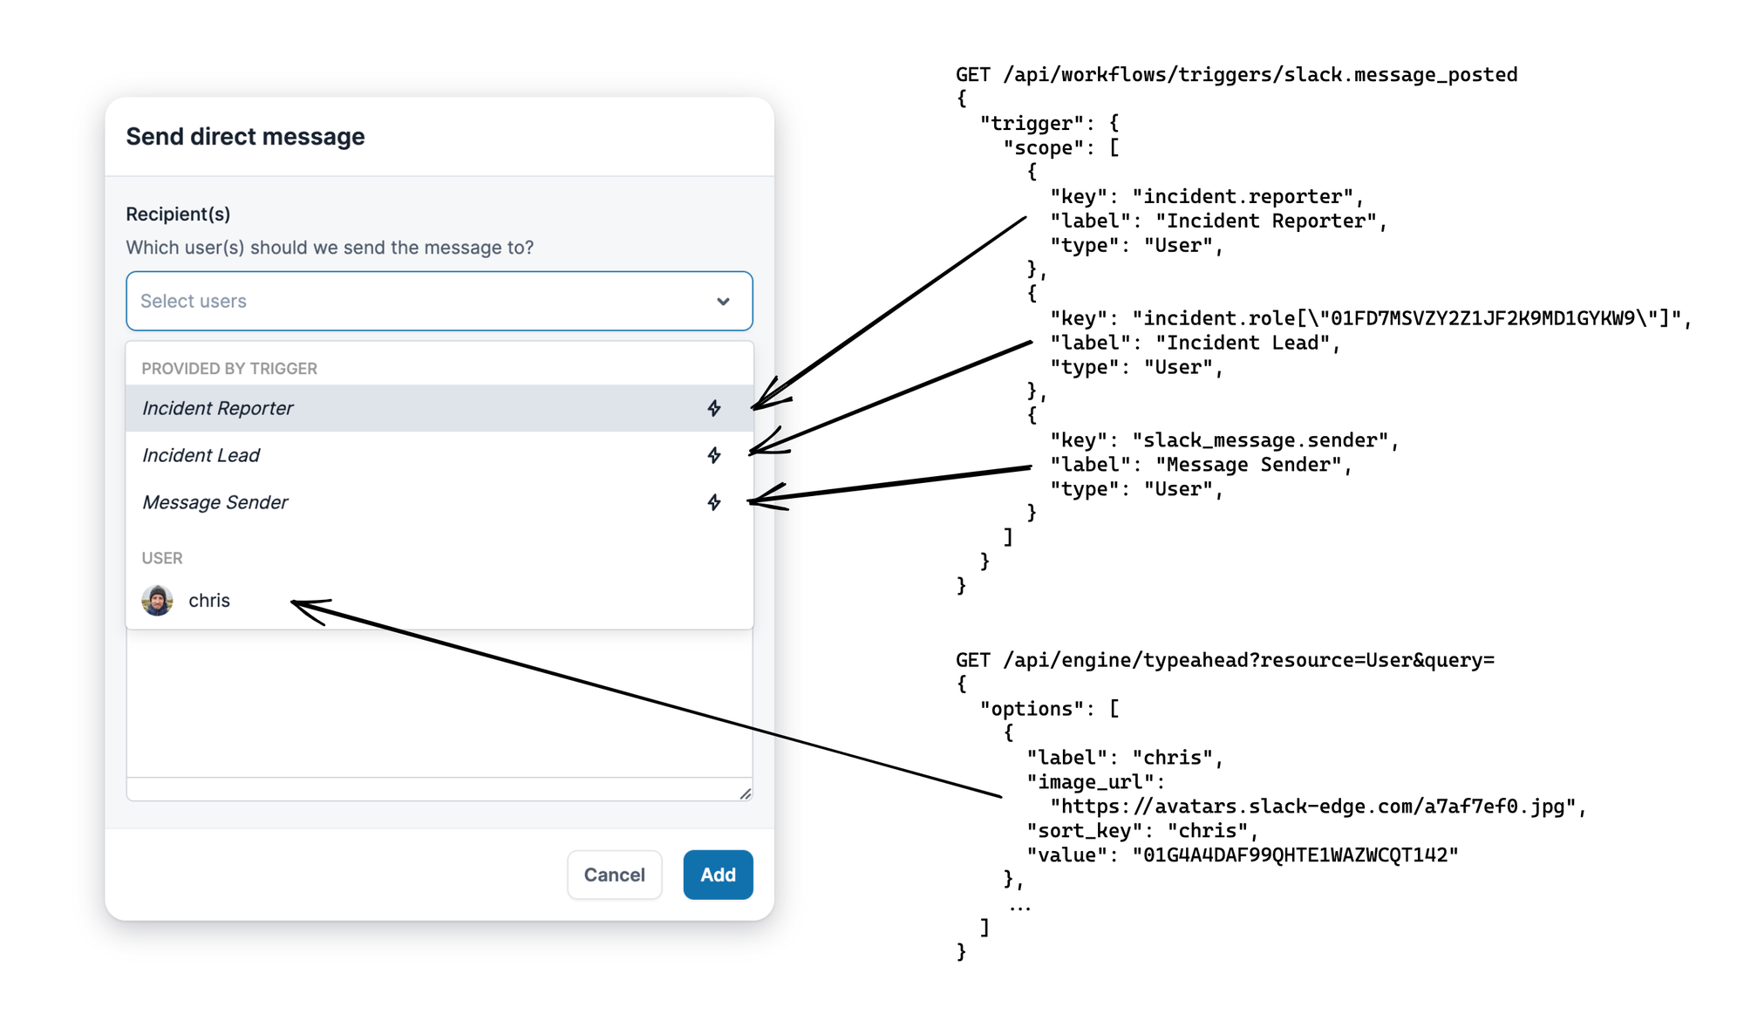Viewport: 1744px width, 1021px height.
Task: Click the USER group header
Action: coord(162,558)
